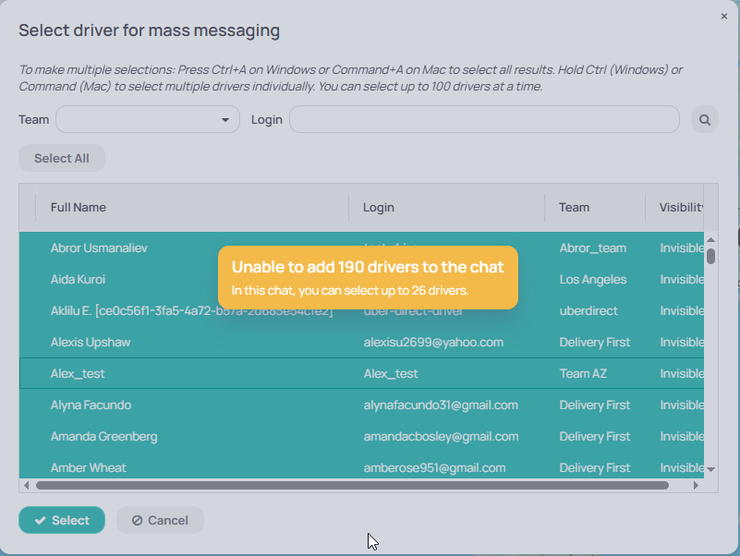Click horizontal scrollbar right arrow
Viewport: 740px width, 556px height.
[x=696, y=485]
